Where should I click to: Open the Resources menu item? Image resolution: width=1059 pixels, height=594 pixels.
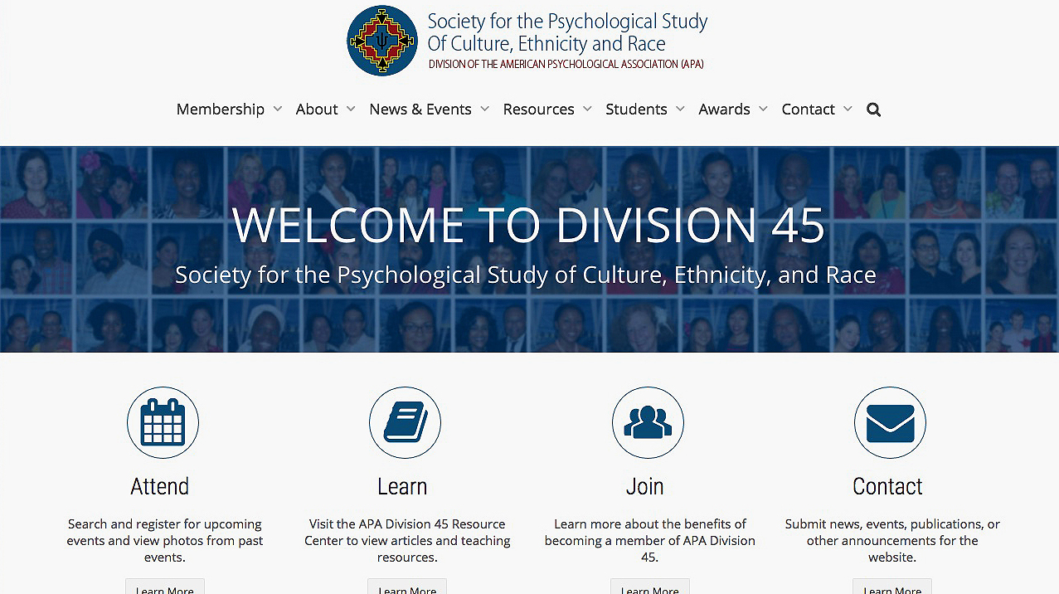(538, 110)
